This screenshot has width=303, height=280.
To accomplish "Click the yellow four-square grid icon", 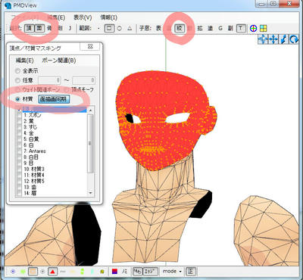I will (264, 28).
